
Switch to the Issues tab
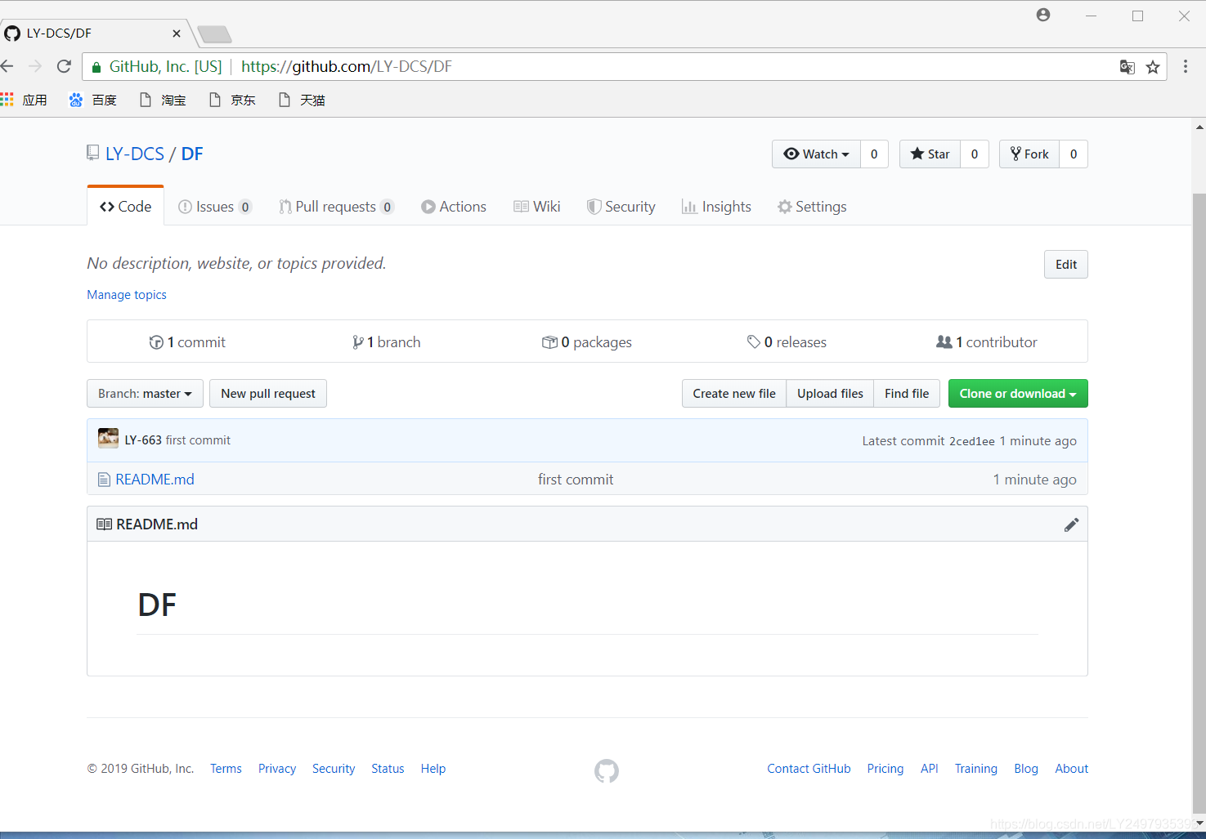[215, 207]
